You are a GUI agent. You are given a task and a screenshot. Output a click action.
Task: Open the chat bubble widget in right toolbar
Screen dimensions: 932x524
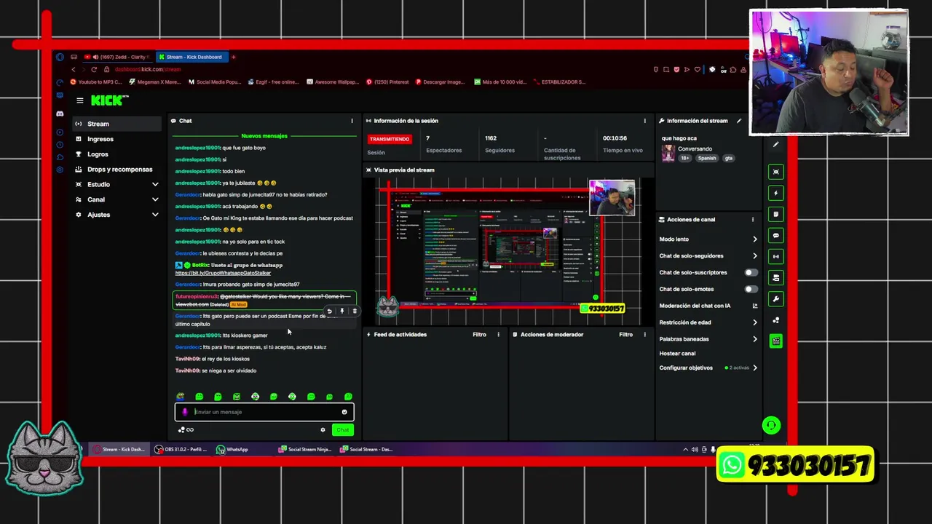click(x=776, y=235)
